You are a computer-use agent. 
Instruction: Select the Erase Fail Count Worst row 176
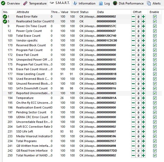[x=82, y=69]
